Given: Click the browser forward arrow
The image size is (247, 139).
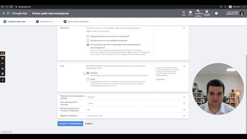Looking at the screenshot, I should 7,7.
